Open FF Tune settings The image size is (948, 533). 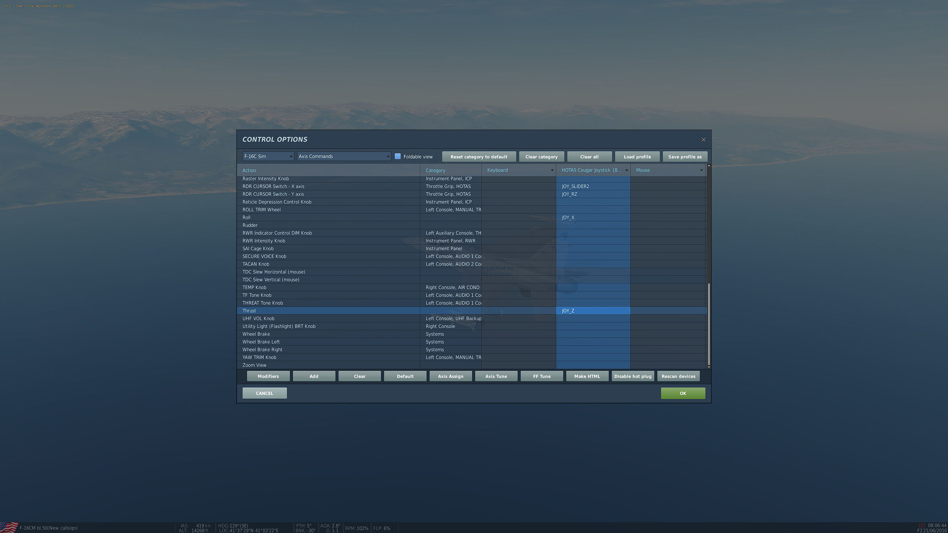click(x=542, y=376)
